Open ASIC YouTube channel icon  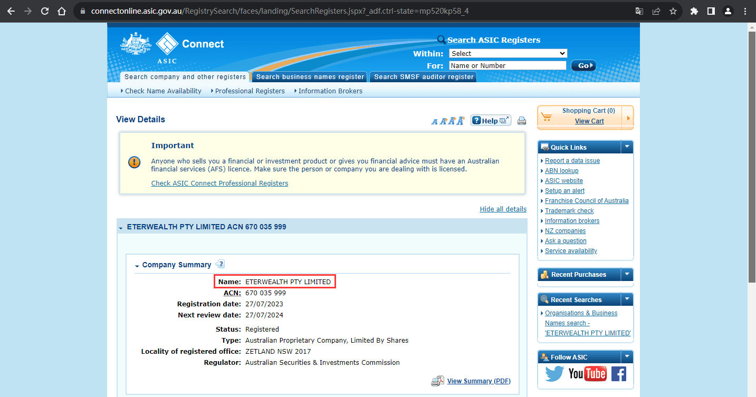(x=587, y=374)
